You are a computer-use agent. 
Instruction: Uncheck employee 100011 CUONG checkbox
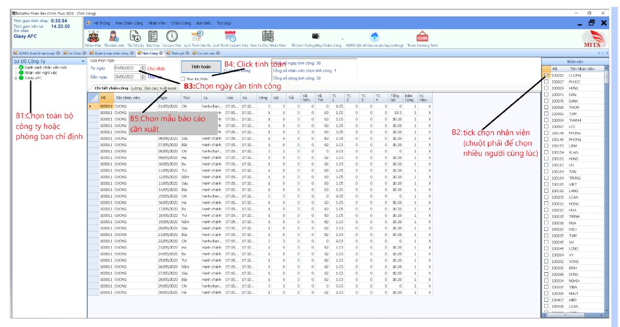(547, 76)
